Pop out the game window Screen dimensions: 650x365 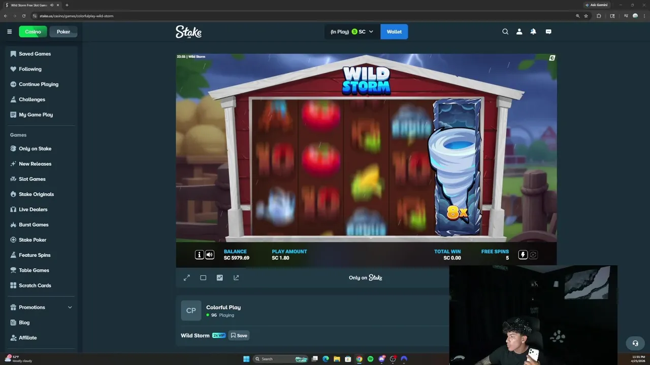tap(236, 278)
